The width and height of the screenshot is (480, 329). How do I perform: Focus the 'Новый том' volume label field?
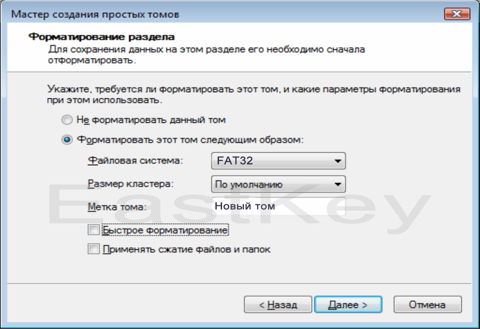click(278, 206)
